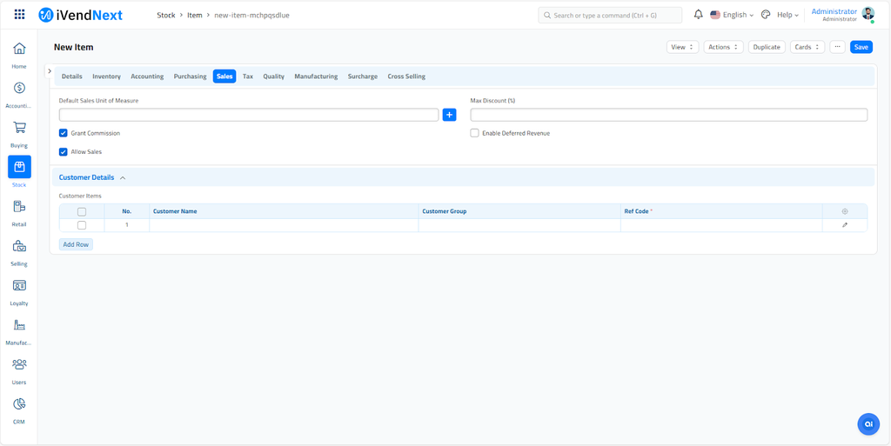Screen dimensions: 891x446
Task: Open the AI assistant chat bubble
Action: click(x=868, y=424)
